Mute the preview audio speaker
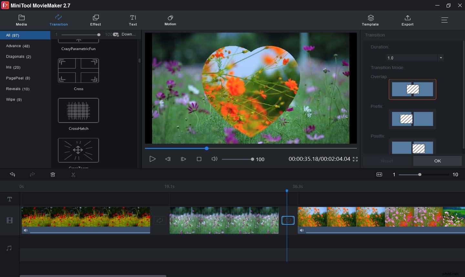The image size is (465, 277). (x=214, y=159)
